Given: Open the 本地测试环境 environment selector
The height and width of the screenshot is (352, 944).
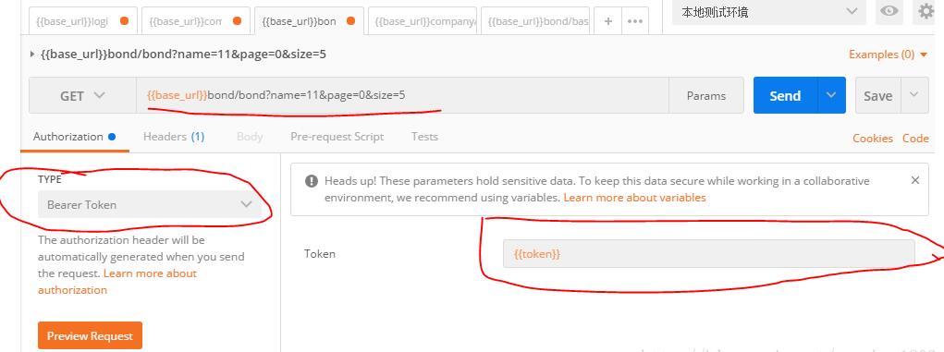Looking at the screenshot, I should click(x=769, y=11).
